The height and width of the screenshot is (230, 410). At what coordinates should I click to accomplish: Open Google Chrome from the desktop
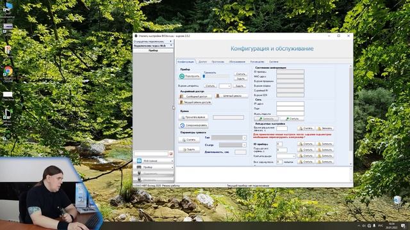[8, 73]
